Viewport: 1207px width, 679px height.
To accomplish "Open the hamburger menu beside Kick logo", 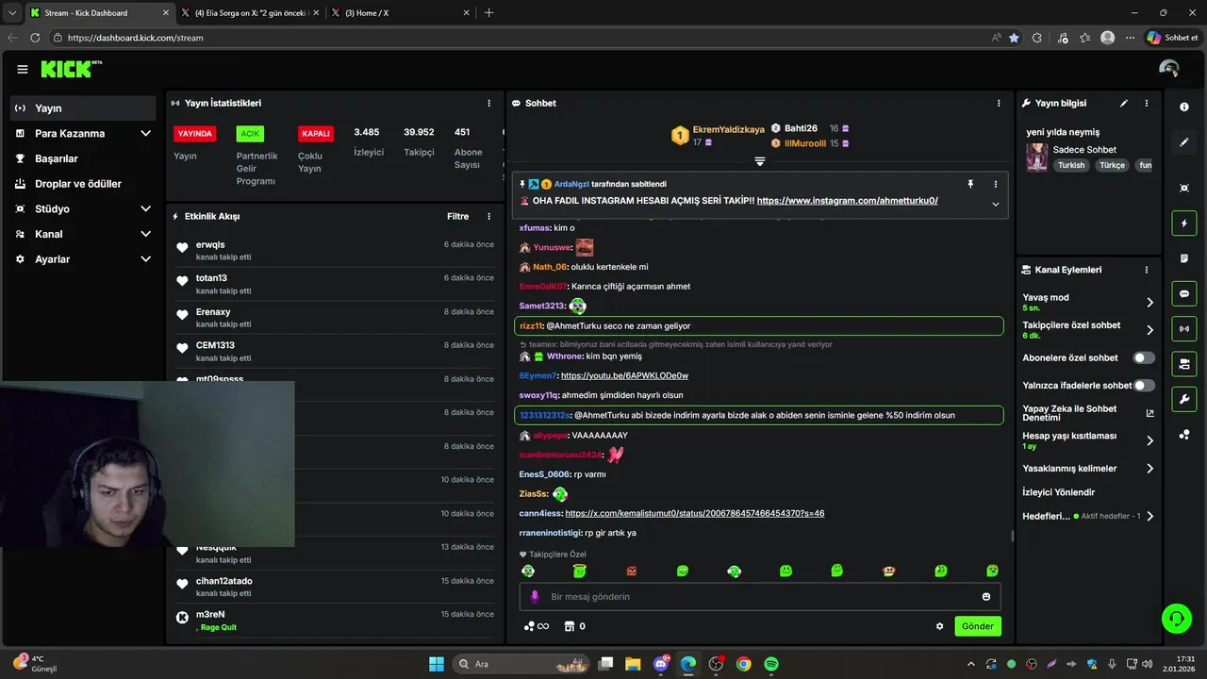I will (22, 69).
